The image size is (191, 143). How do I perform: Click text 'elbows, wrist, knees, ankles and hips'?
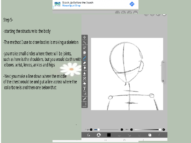coord(29,65)
